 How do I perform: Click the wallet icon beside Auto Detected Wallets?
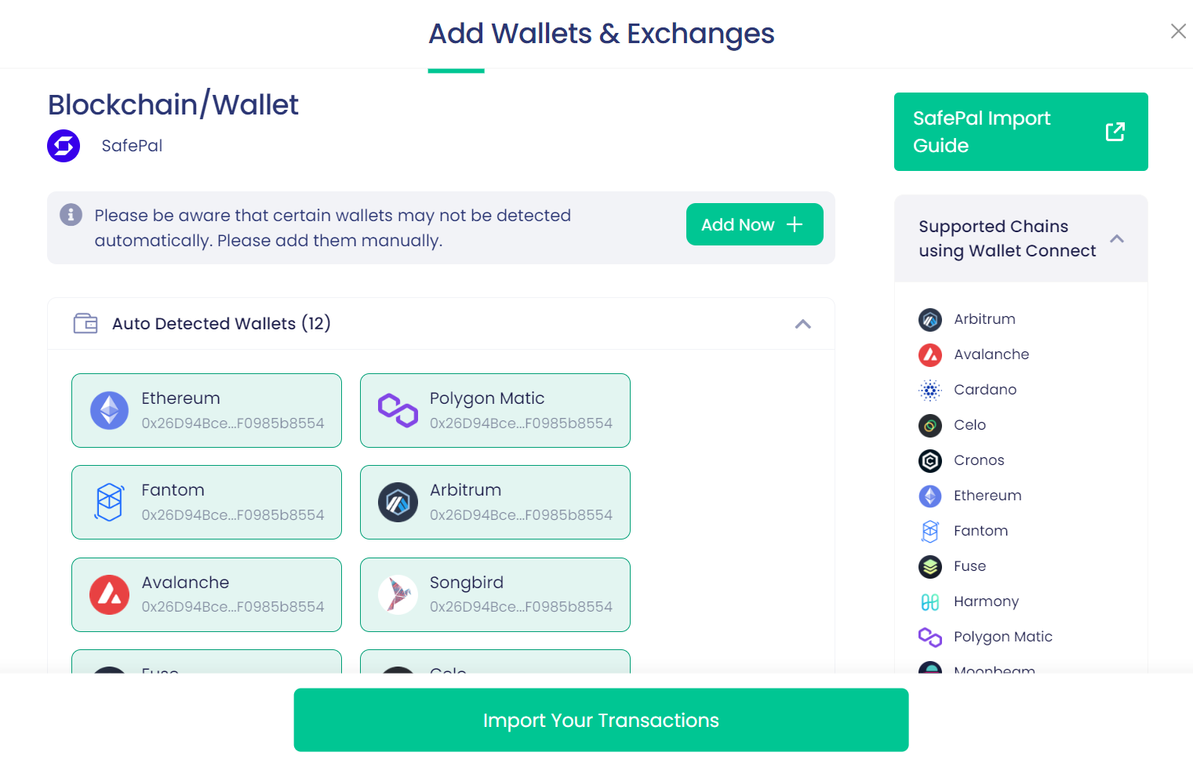click(85, 323)
